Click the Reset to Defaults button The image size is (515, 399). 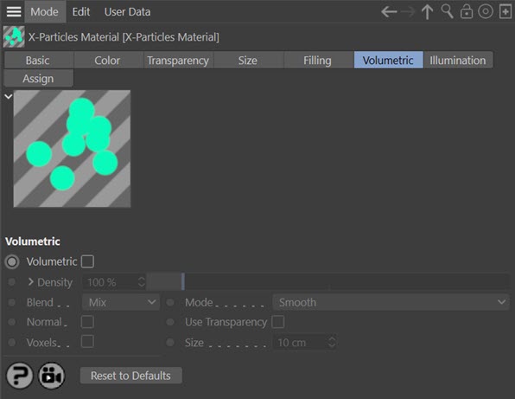point(130,376)
